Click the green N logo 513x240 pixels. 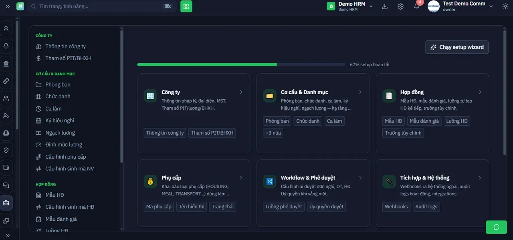20,6
